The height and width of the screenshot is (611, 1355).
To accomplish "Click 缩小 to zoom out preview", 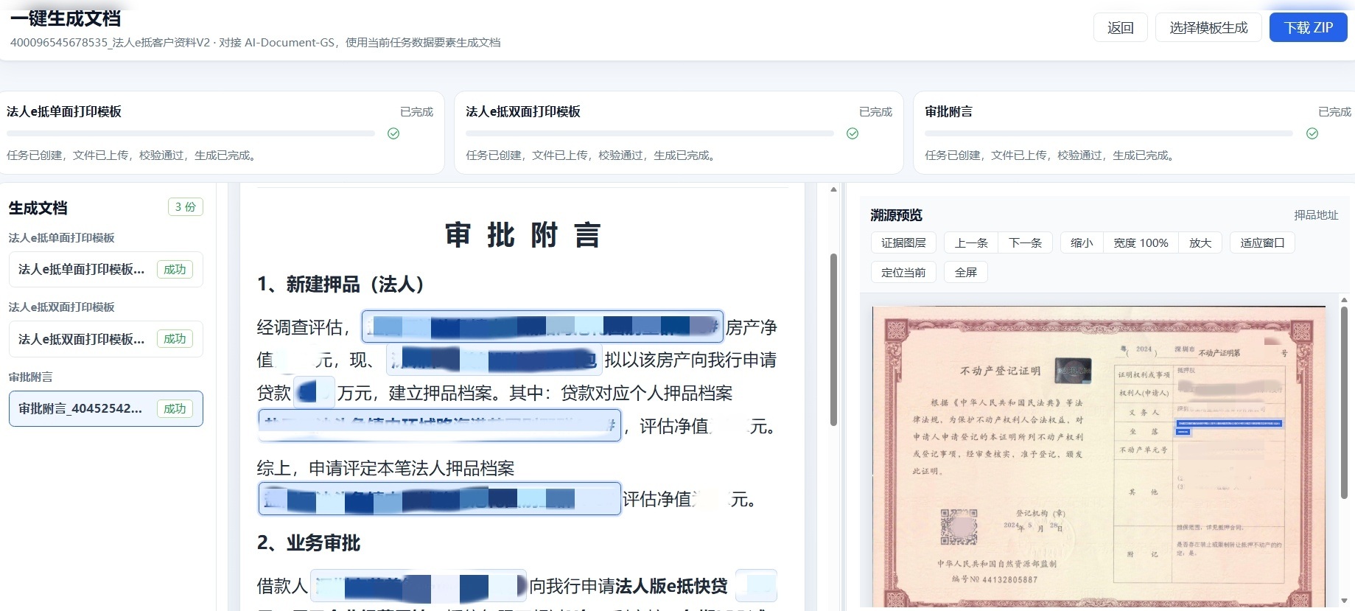I will point(1082,243).
